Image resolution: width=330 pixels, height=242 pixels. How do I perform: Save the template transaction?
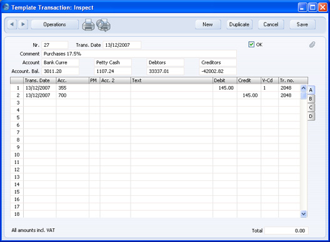(302, 24)
